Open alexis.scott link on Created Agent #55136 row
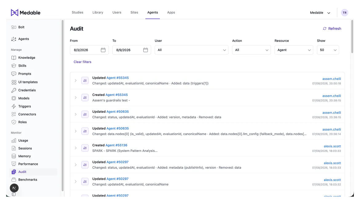The image size is (360, 203). point(332,146)
